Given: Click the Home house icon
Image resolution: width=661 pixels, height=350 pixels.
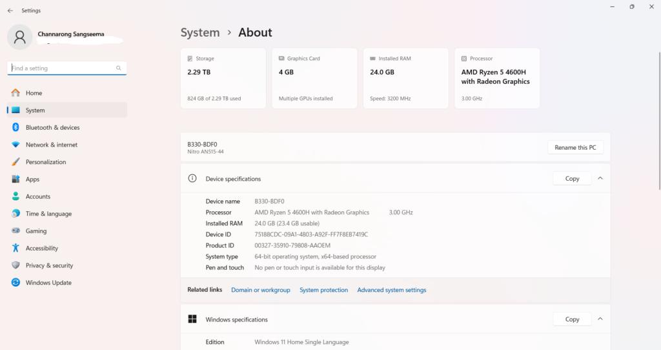Looking at the screenshot, I should point(15,93).
